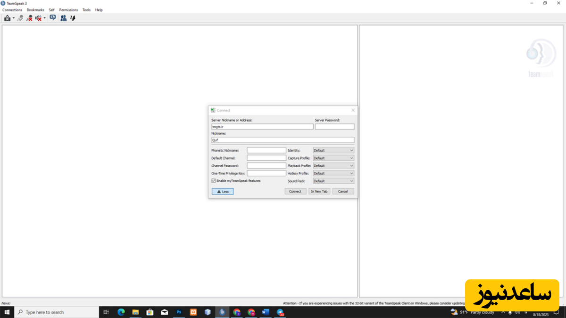Expand the Identity dropdown
This screenshot has width=566, height=318.
[333, 150]
